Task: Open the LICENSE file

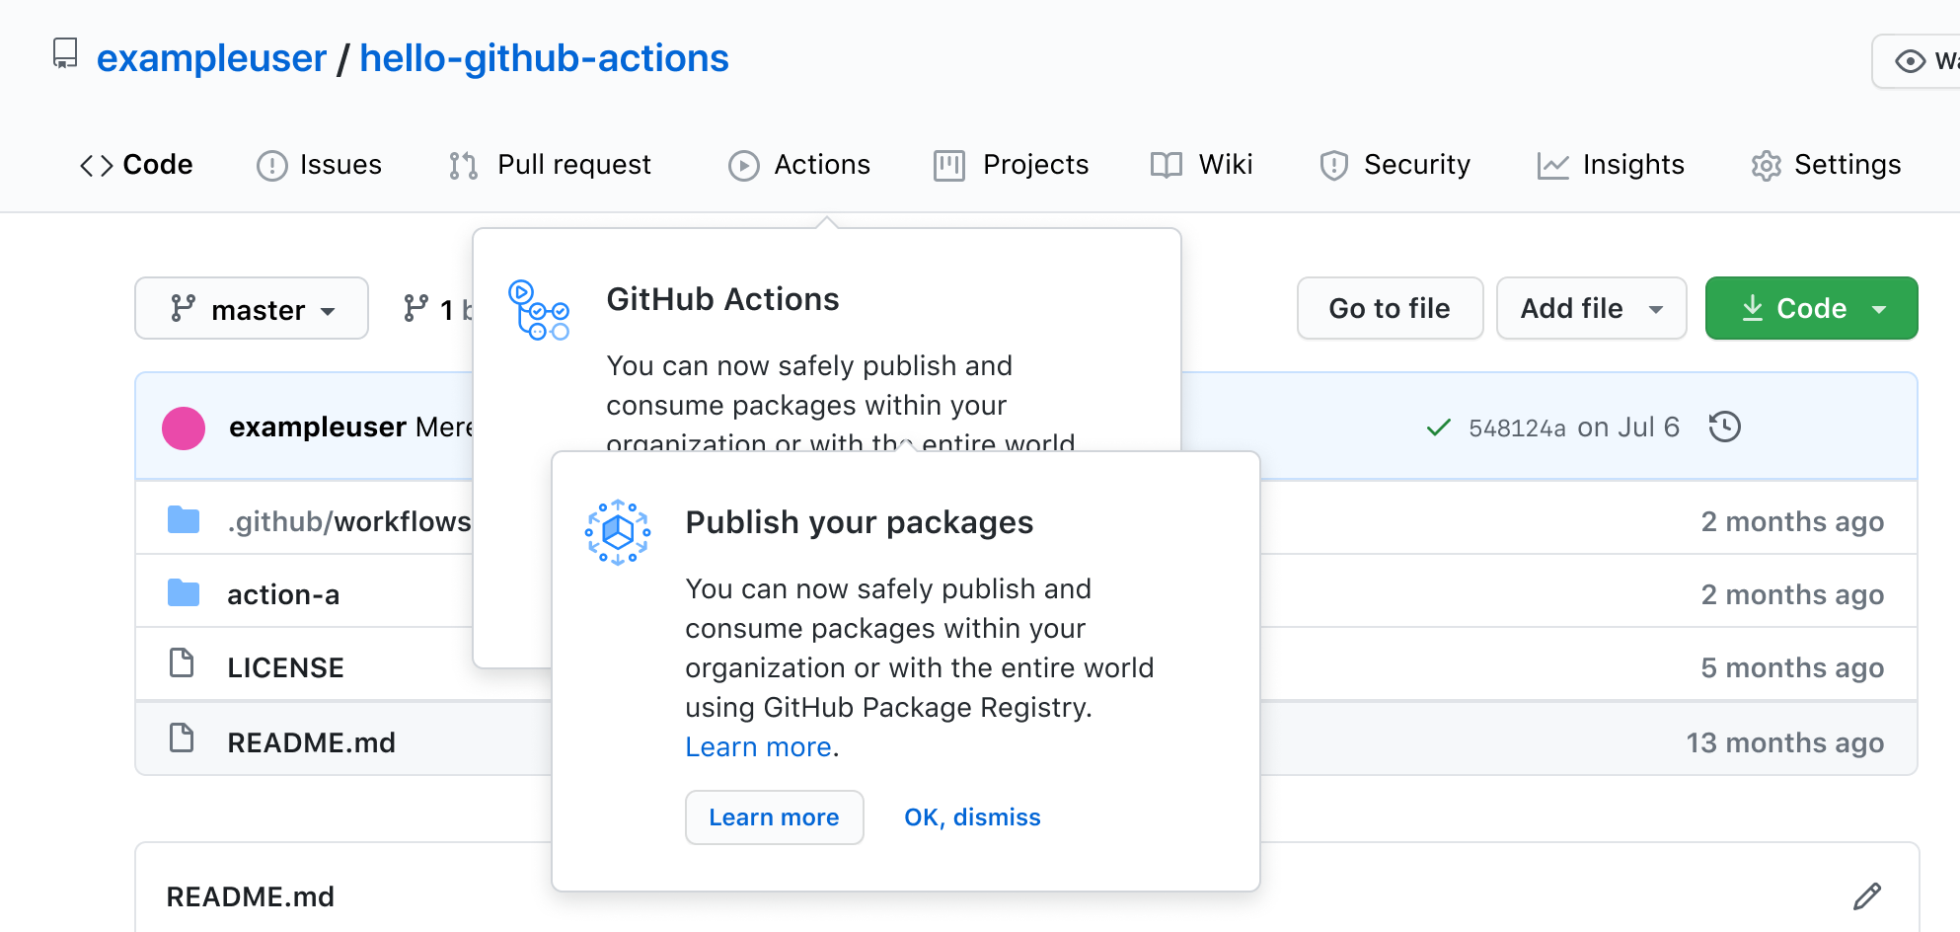Action: [285, 667]
